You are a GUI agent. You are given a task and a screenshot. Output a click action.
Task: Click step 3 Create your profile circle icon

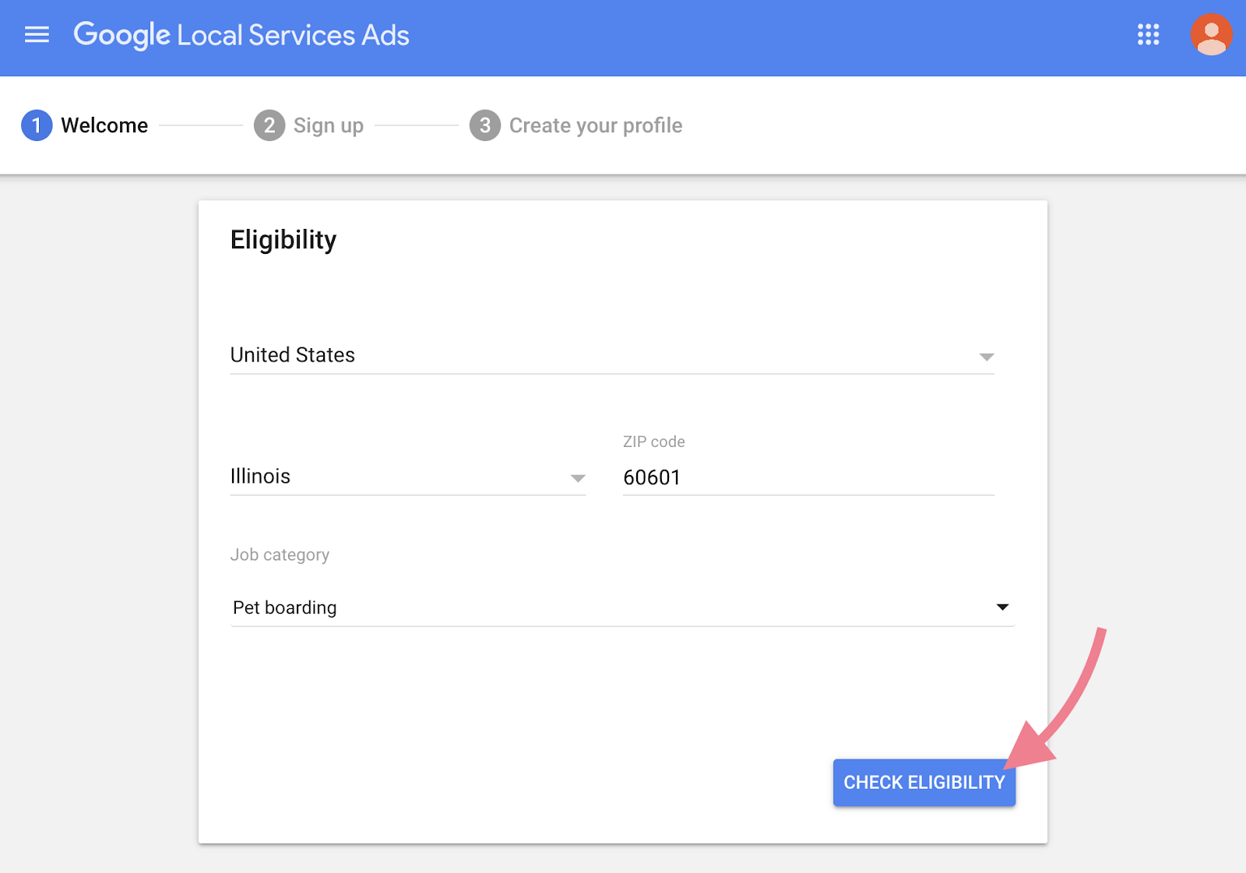[x=484, y=125]
